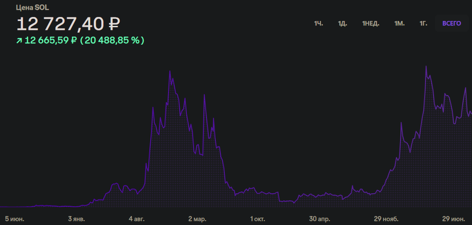Show the 1М. monthly price range
Viewport: 472px width, 225px height.
coord(400,24)
